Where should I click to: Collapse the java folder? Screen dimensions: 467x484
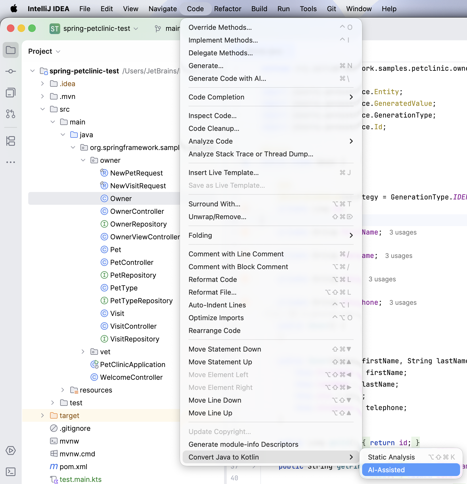tap(63, 135)
